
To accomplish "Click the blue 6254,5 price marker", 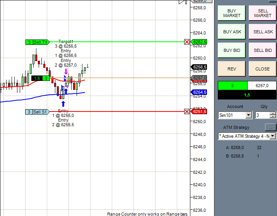I will (x=199, y=92).
